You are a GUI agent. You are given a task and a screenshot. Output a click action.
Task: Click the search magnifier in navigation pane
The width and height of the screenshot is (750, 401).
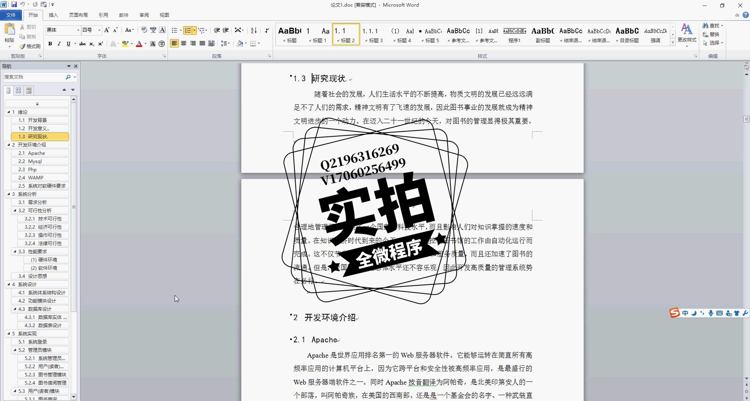[x=68, y=77]
